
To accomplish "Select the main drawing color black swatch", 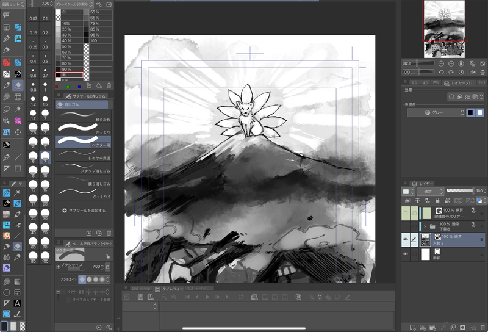I will click(x=4, y=326).
